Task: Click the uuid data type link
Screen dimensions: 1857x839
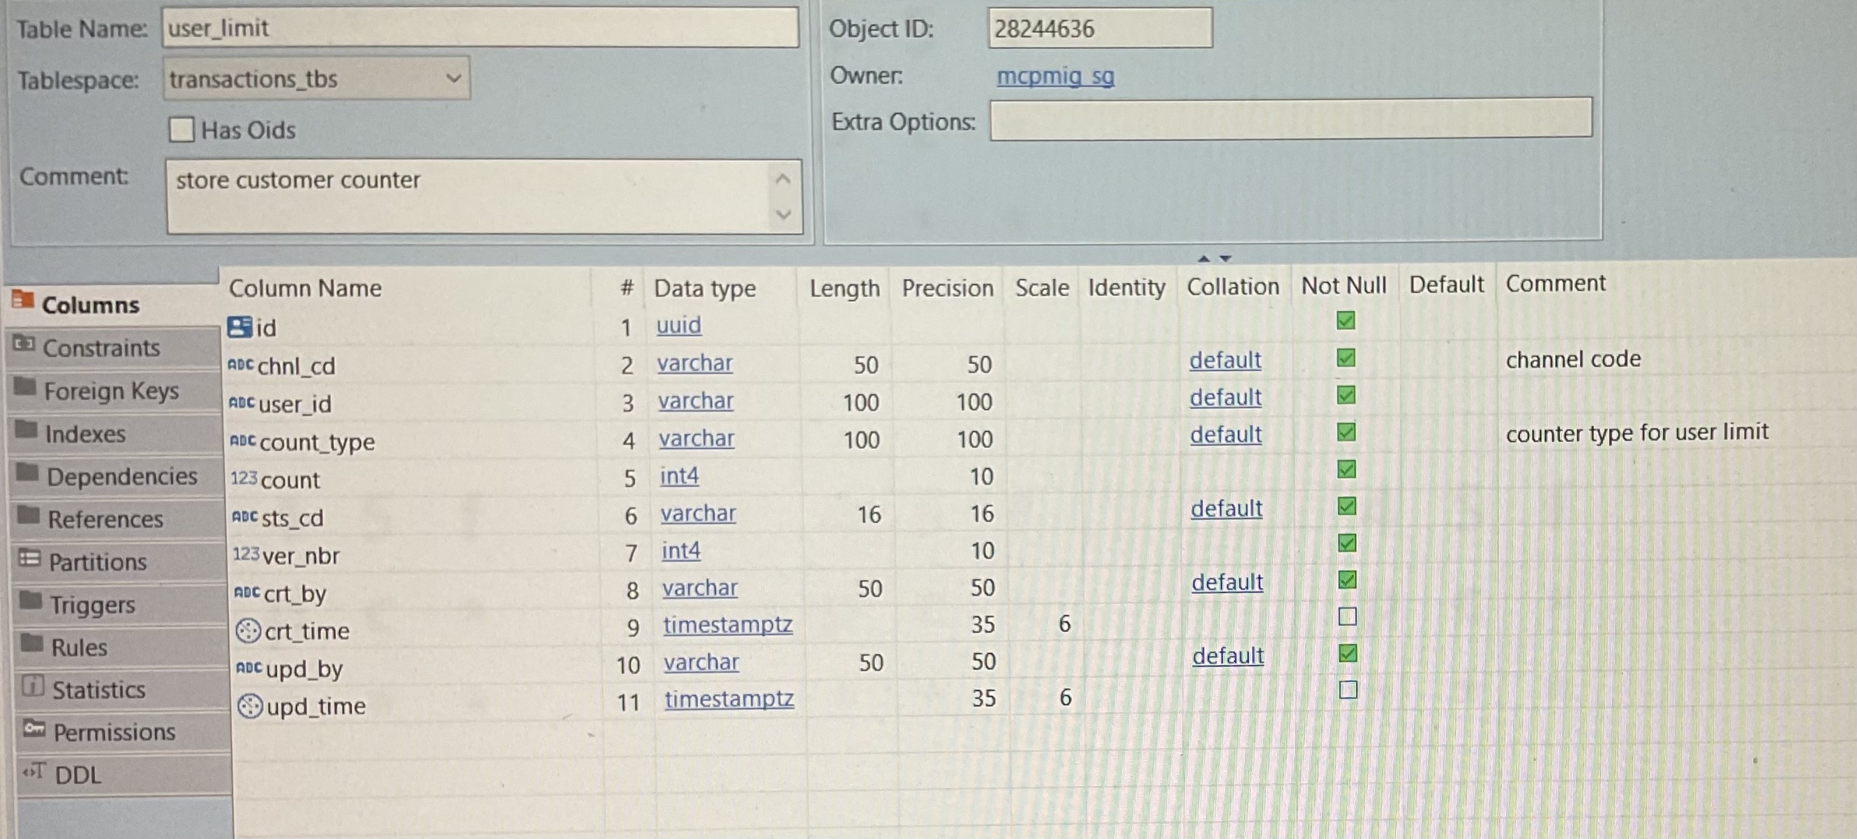Action: click(678, 326)
